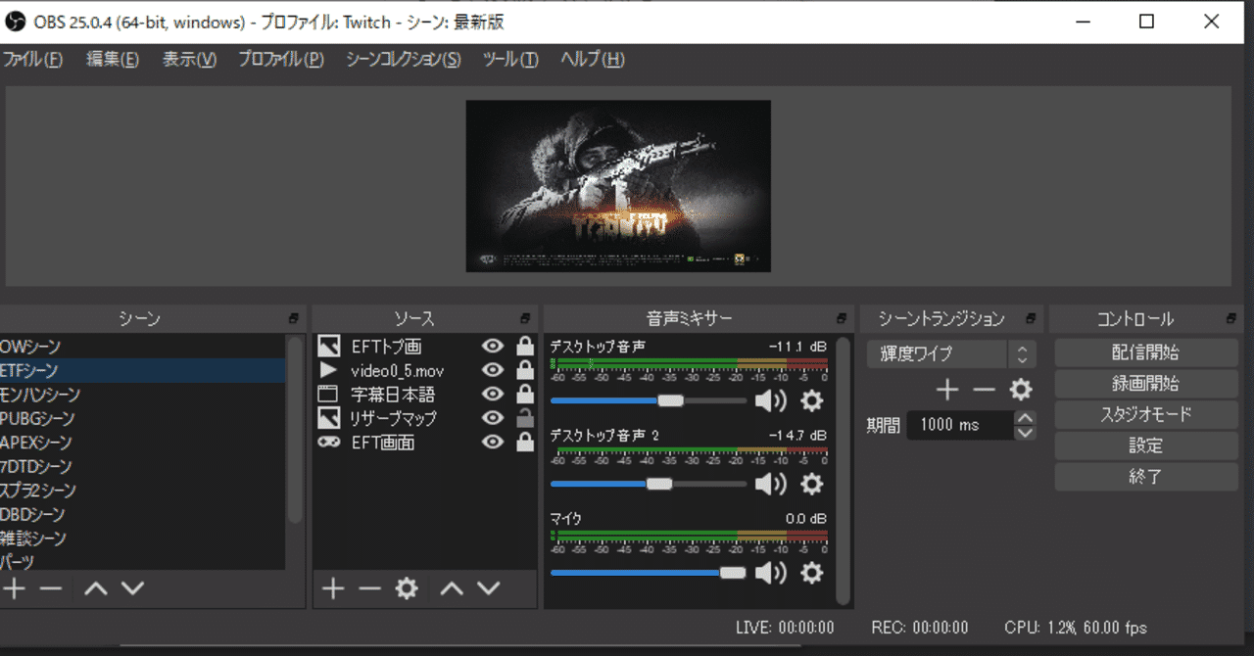Click 終了 to exit OBS
Image resolution: width=1254 pixels, height=656 pixels.
[x=1146, y=477]
